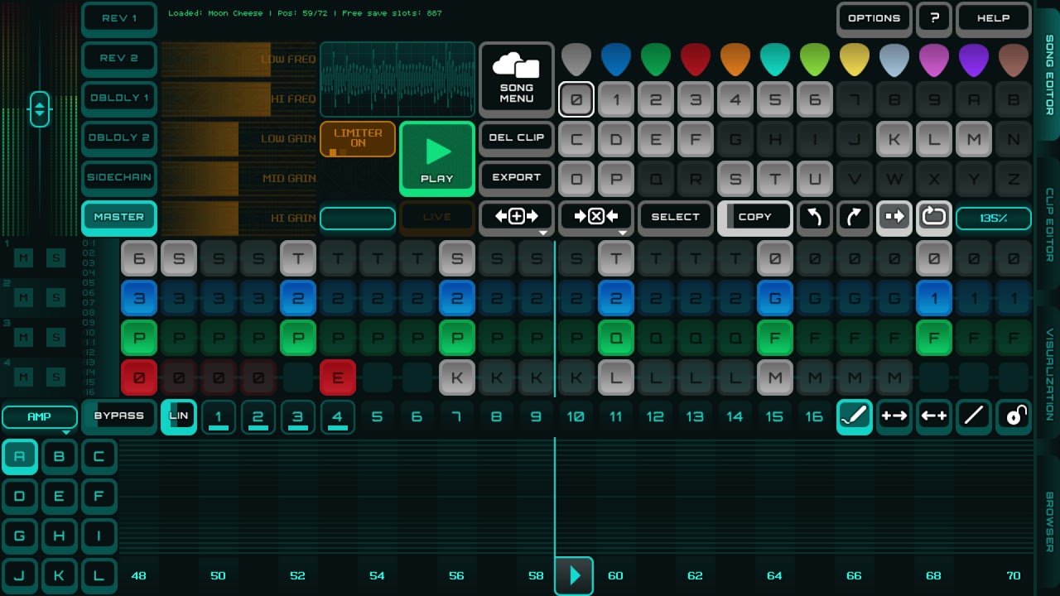
Task: Choose the yellow guitar pick
Action: (855, 60)
